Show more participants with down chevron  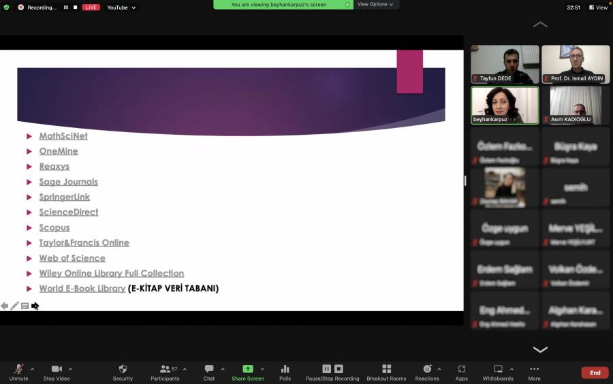pyautogui.click(x=540, y=349)
